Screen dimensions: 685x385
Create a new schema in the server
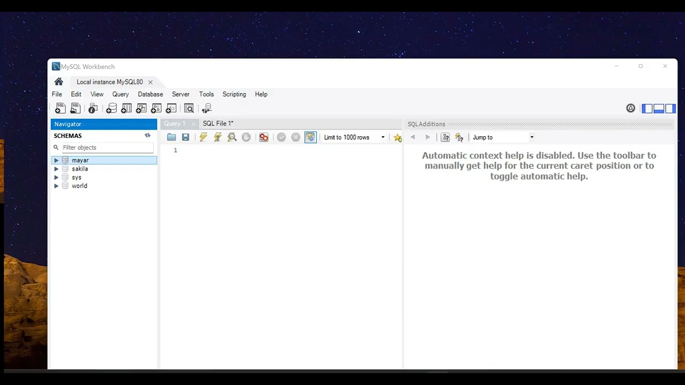point(111,109)
